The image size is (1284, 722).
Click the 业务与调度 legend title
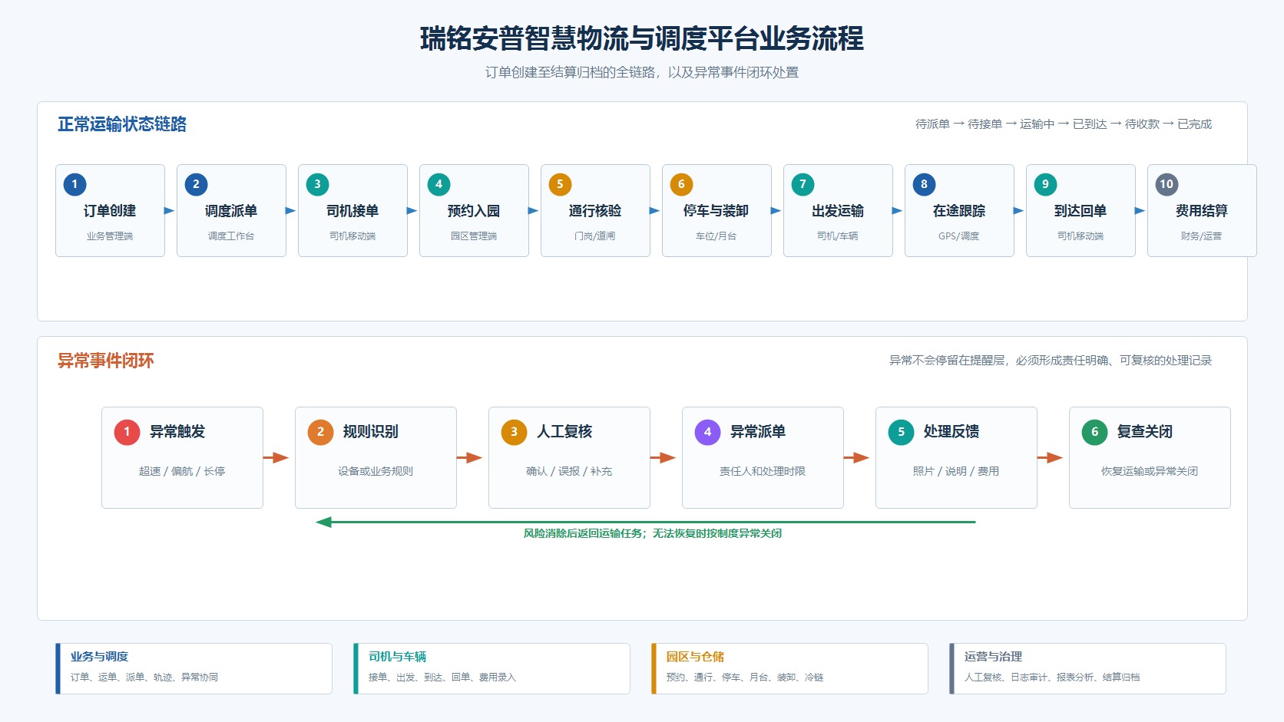tap(99, 657)
